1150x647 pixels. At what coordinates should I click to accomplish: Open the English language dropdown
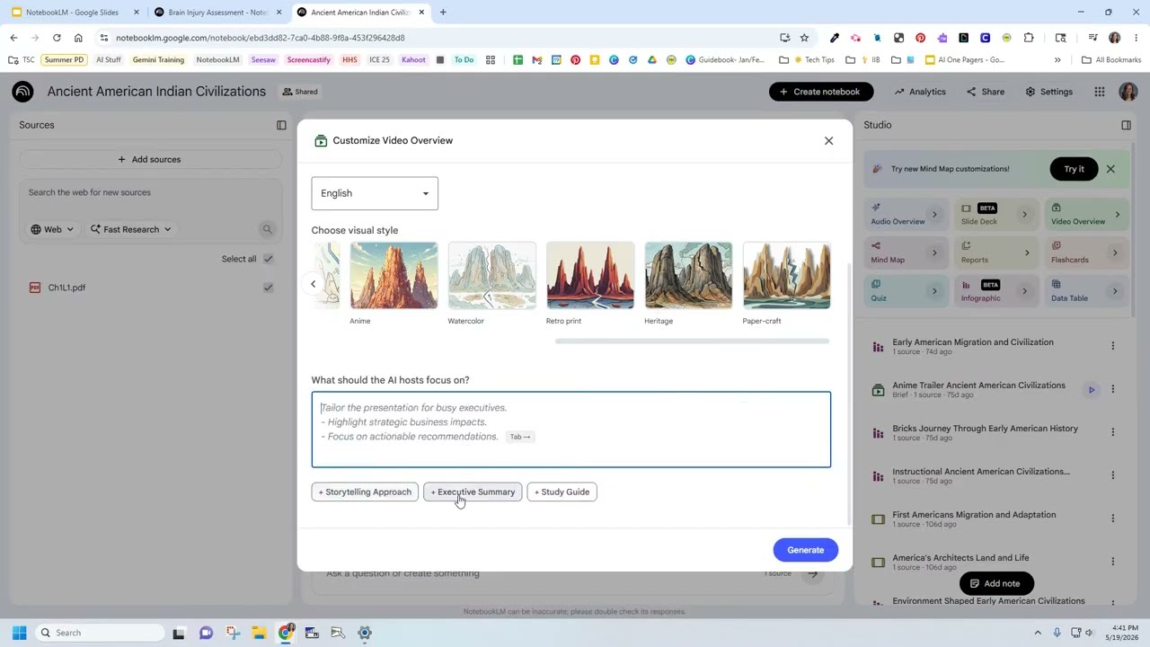click(375, 193)
